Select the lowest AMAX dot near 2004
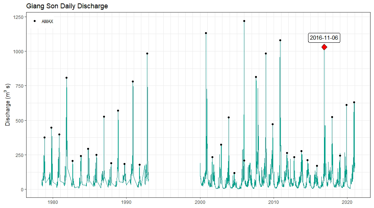Screen dimensions: 374x208 (234, 173)
